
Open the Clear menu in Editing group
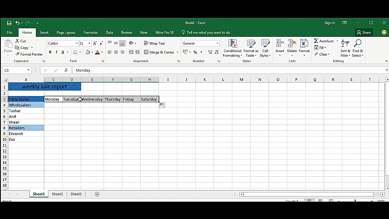[322, 54]
